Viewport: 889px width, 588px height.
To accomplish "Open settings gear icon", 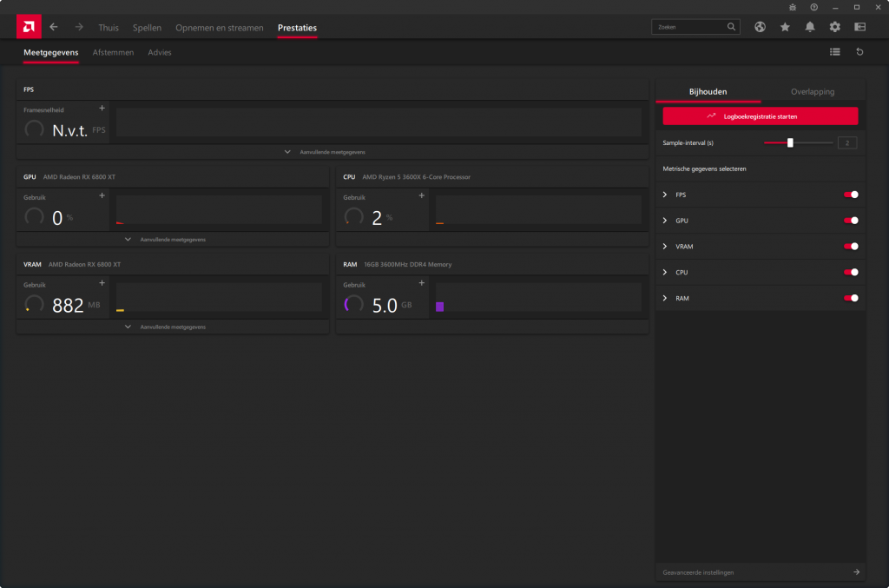I will click(x=834, y=27).
